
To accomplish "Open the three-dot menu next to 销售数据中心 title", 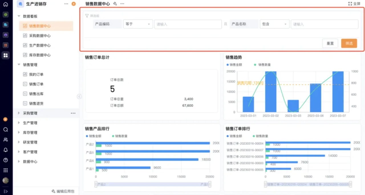I will (122, 4).
